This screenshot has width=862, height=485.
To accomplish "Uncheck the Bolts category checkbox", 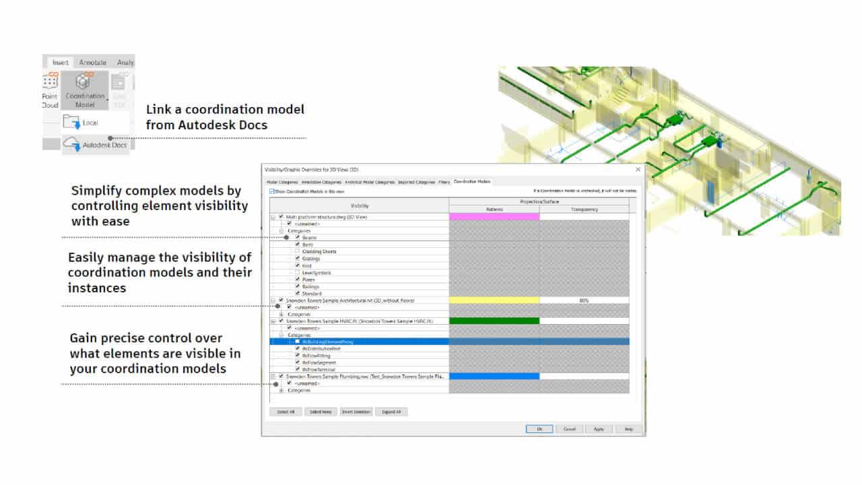I will (x=297, y=245).
